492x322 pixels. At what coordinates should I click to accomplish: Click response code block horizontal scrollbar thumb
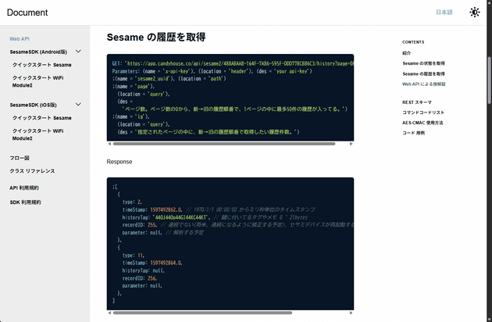point(202,313)
